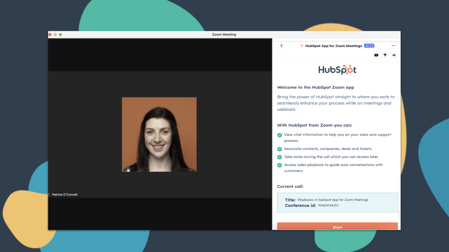Screen dimensions: 449x252
Task: Click the conference id number
Action: (x=328, y=205)
